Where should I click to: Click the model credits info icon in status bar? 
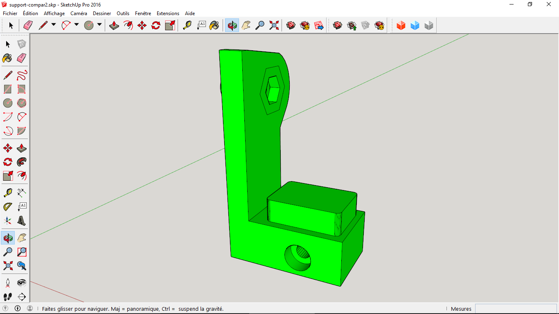tap(18, 309)
